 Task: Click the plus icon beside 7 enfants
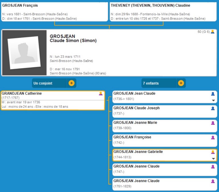(x=181, y=83)
